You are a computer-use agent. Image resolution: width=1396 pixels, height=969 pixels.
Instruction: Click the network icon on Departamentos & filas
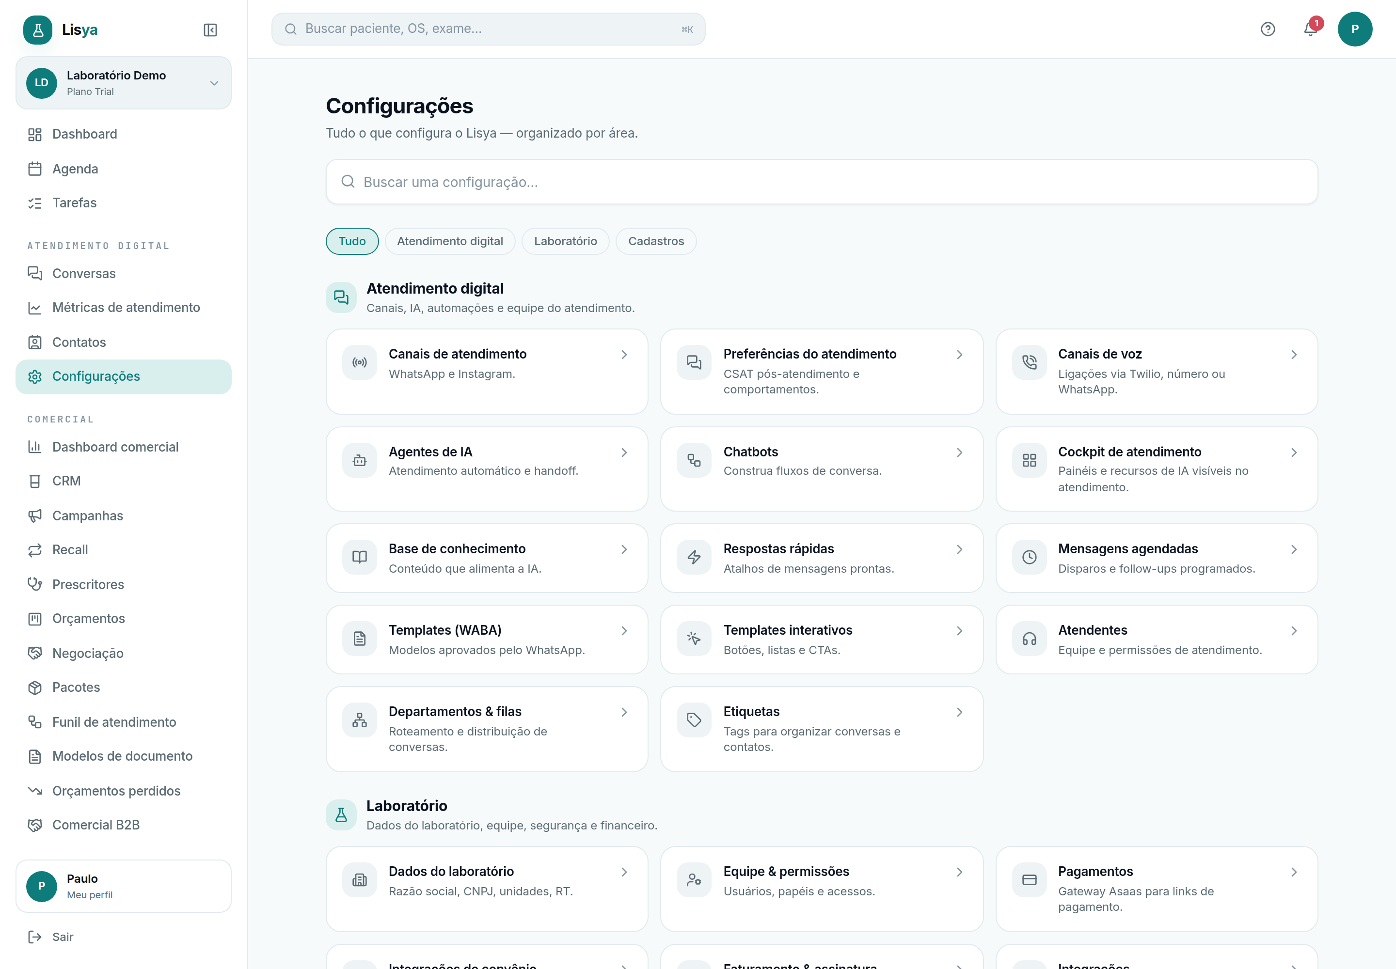pos(360,720)
